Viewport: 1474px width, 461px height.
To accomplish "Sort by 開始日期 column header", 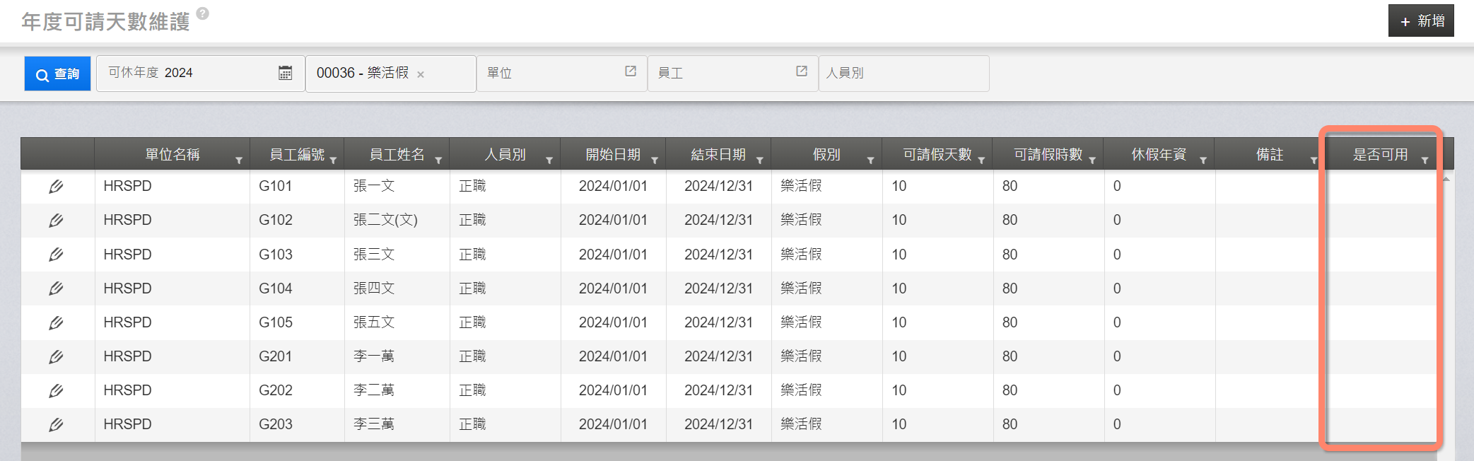I will point(612,155).
